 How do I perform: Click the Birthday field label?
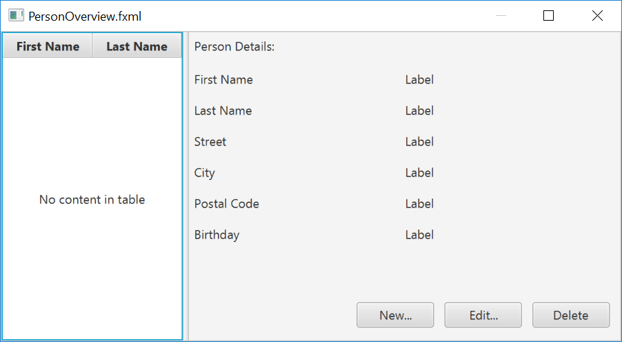coord(217,235)
